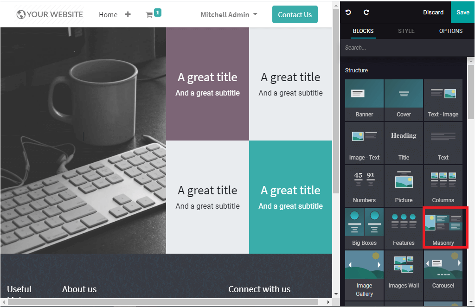This screenshot has height=307, width=475.
Task: Select the Images Wall block
Action: [404, 275]
